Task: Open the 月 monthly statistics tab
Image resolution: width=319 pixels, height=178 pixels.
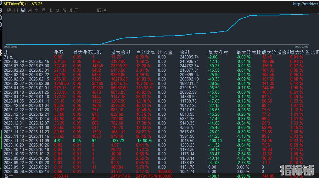Action: coord(30,10)
